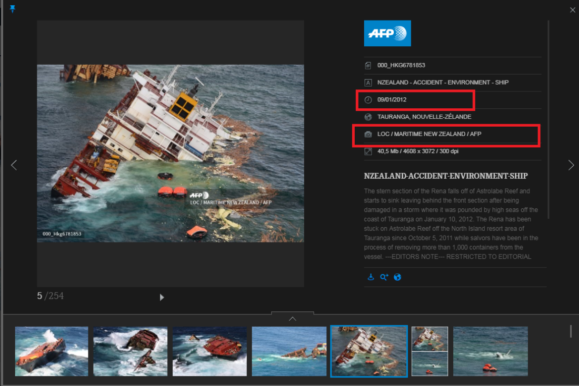Click the dimensions icon beside 40,5 Mb

[368, 151]
